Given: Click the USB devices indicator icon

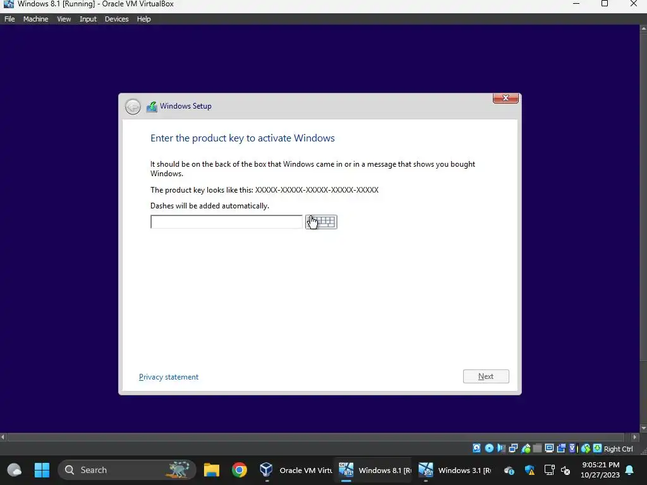Looking at the screenshot, I should click(x=526, y=448).
